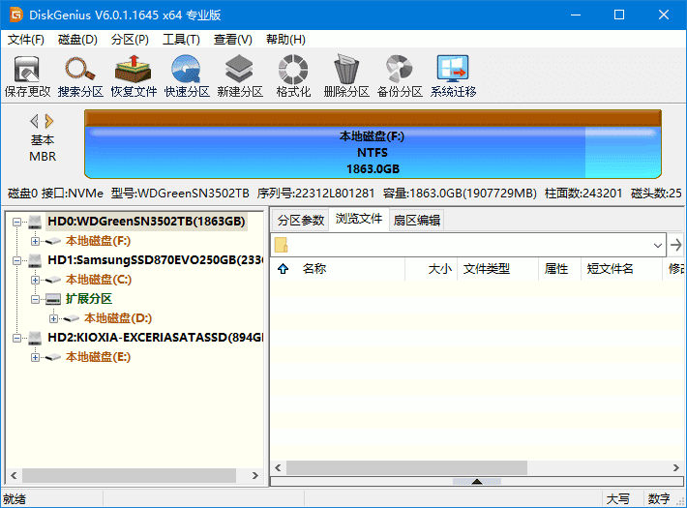This screenshot has width=687, height=508.
Task: Click the disk tree scrollbar right arrow
Action: [x=255, y=475]
